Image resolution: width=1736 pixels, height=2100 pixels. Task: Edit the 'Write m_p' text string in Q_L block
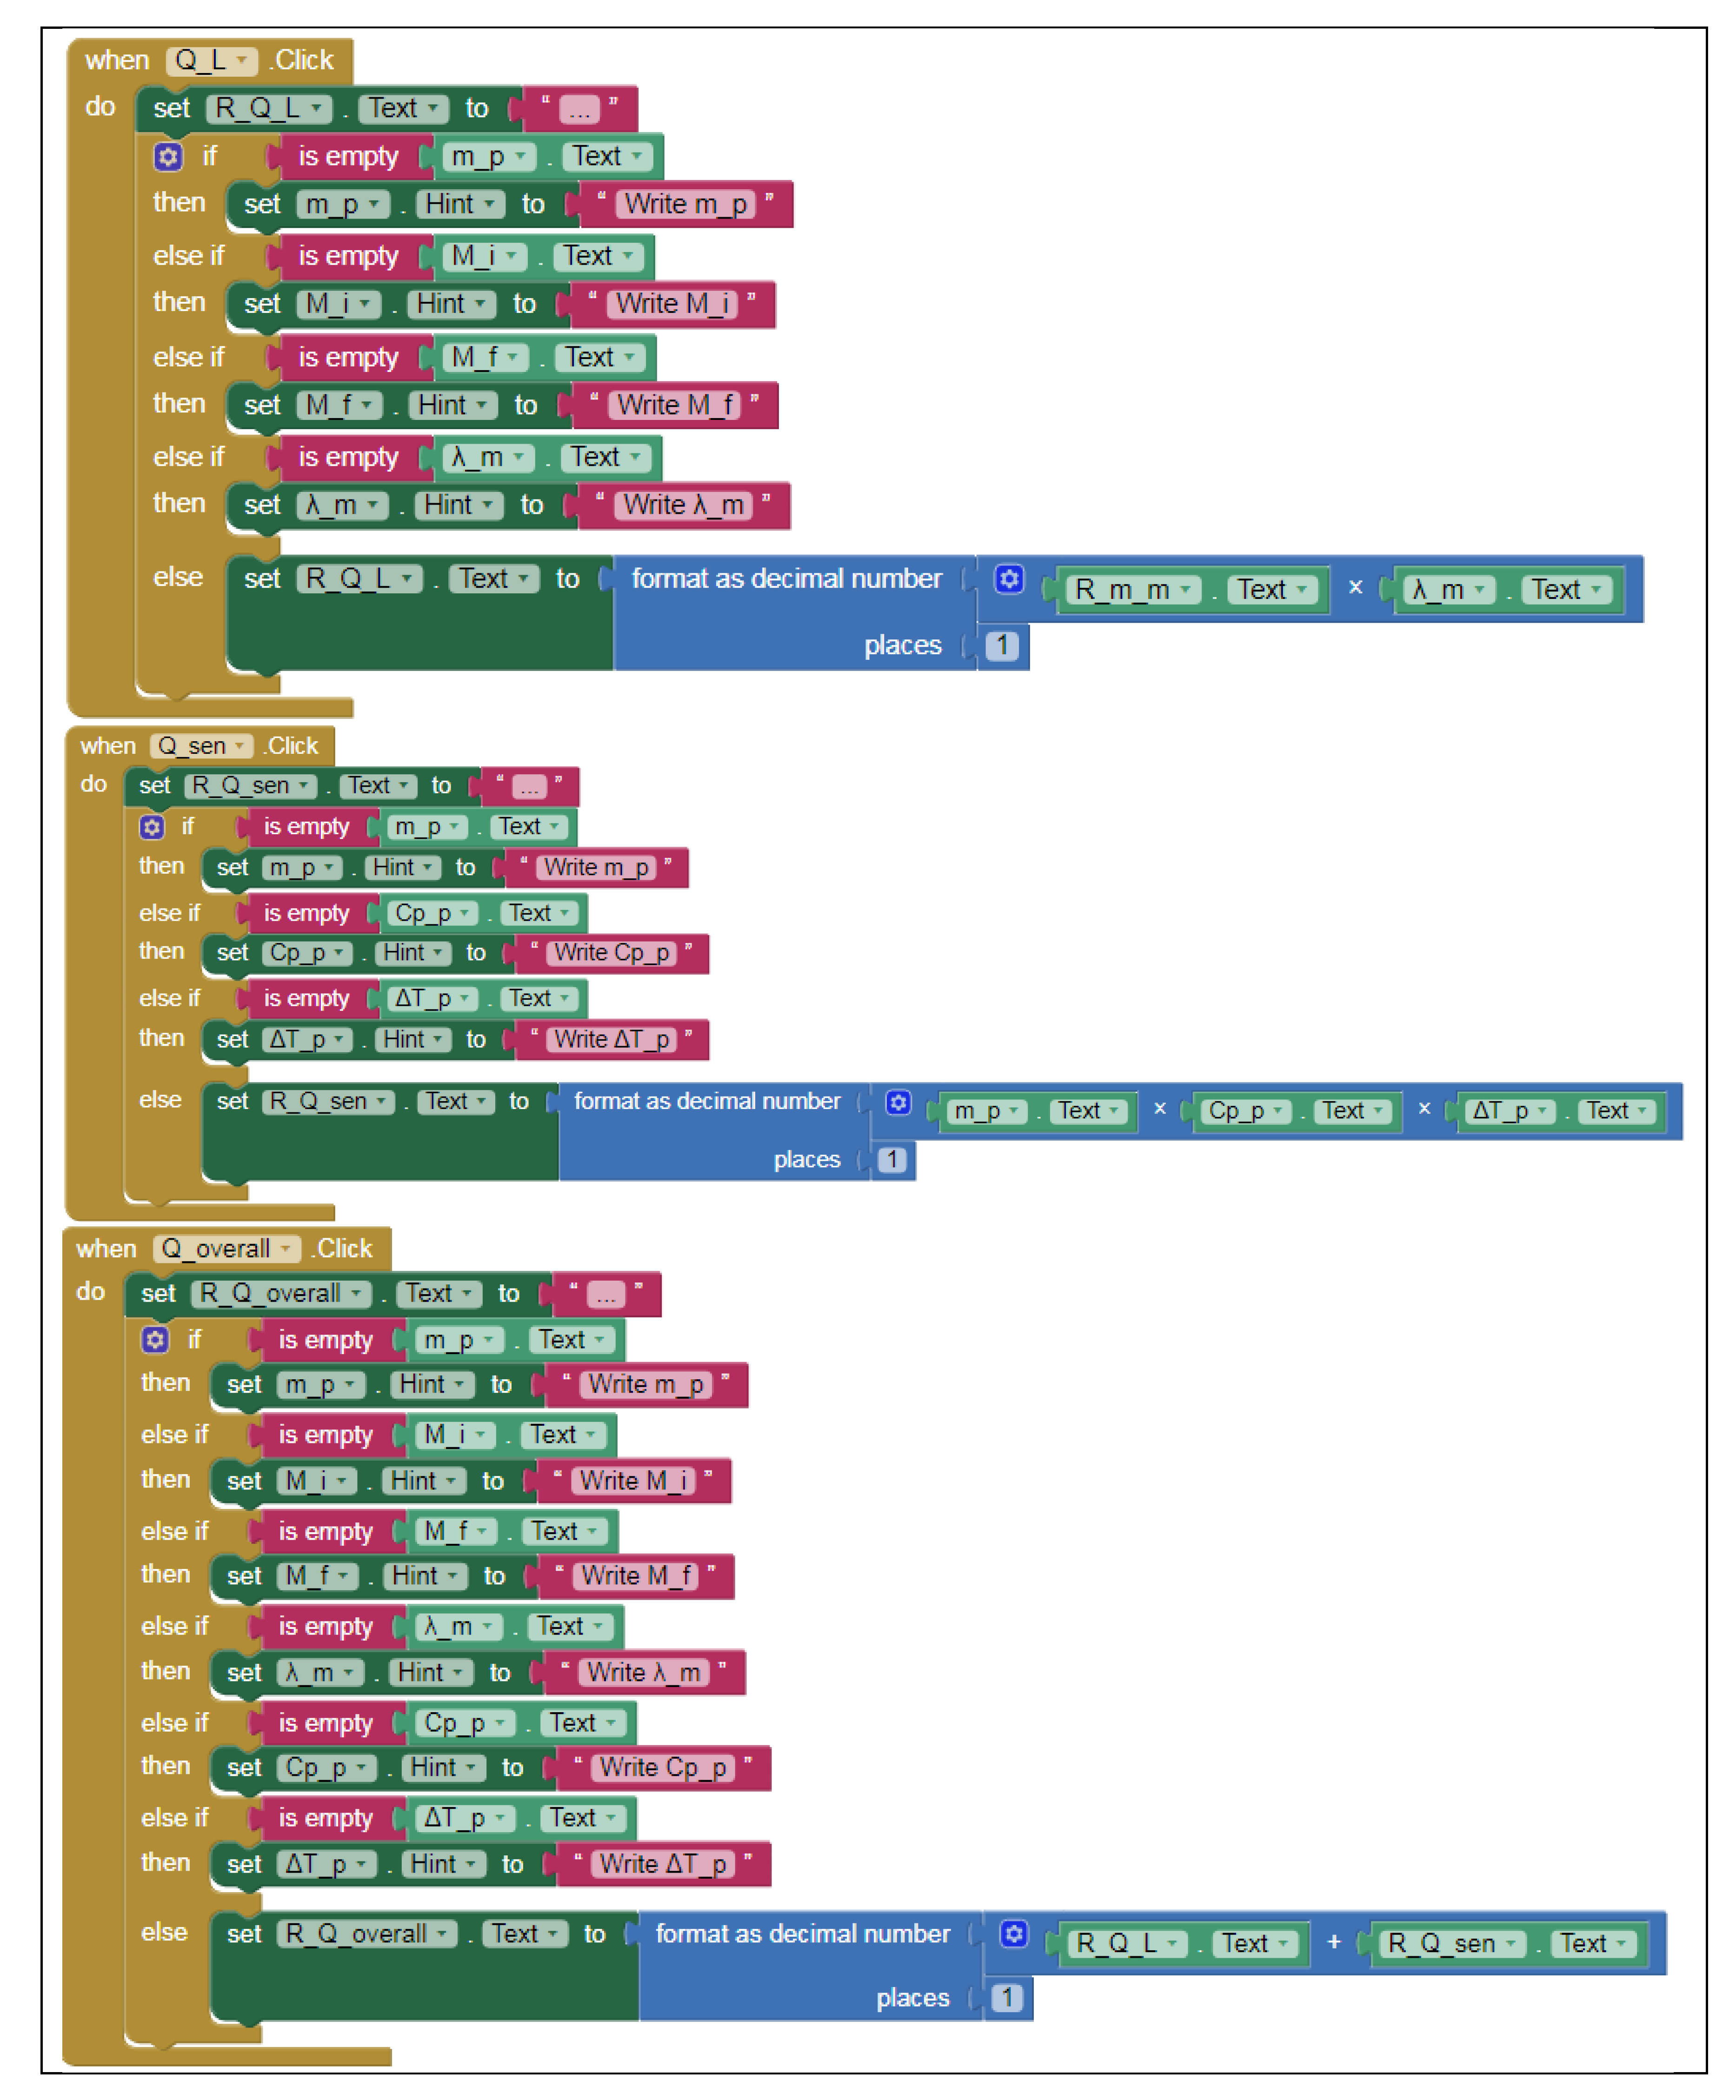click(x=685, y=205)
